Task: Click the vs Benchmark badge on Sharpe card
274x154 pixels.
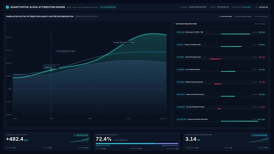Action: pos(259,135)
